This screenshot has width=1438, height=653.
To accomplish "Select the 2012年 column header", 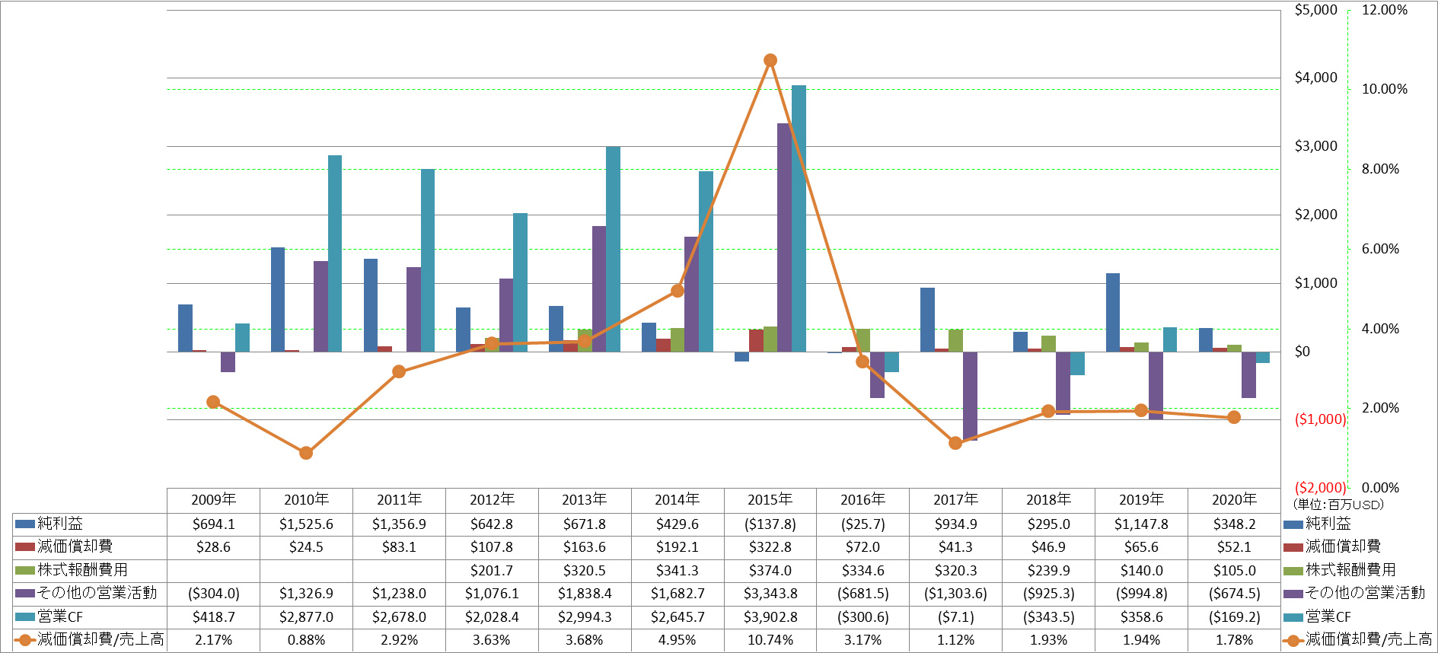I will pyautogui.click(x=492, y=500).
